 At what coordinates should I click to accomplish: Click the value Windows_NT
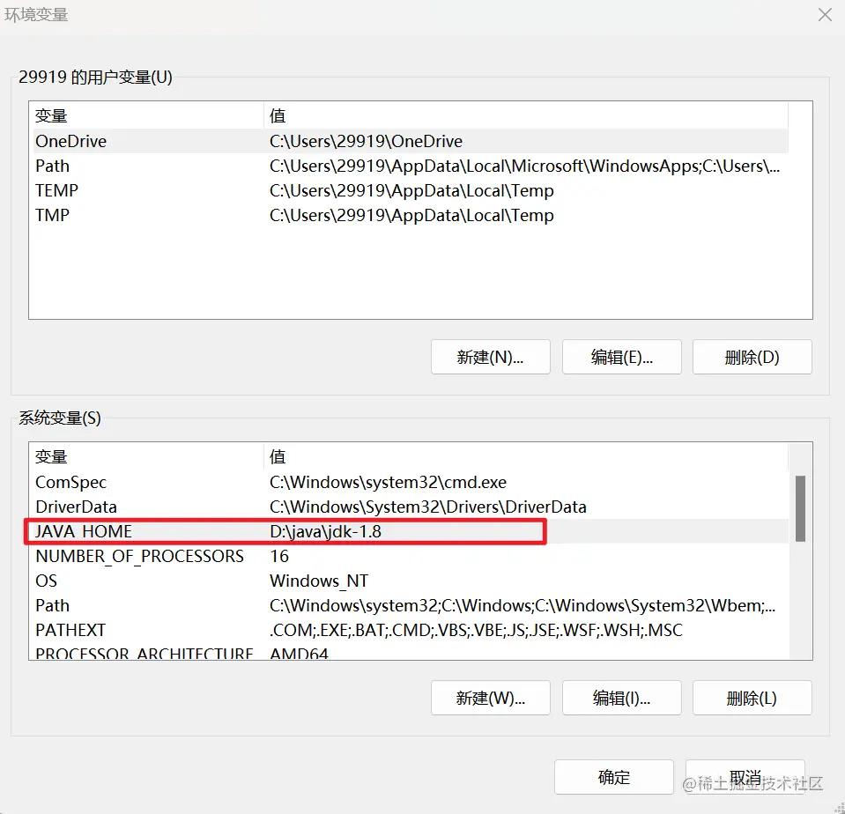click(319, 581)
